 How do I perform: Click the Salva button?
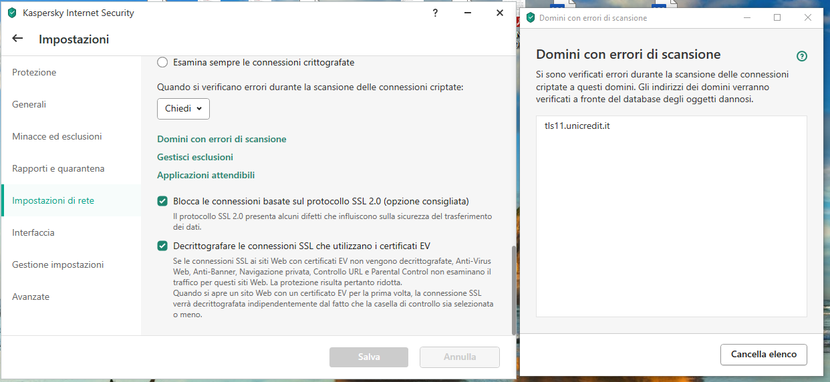coord(369,357)
